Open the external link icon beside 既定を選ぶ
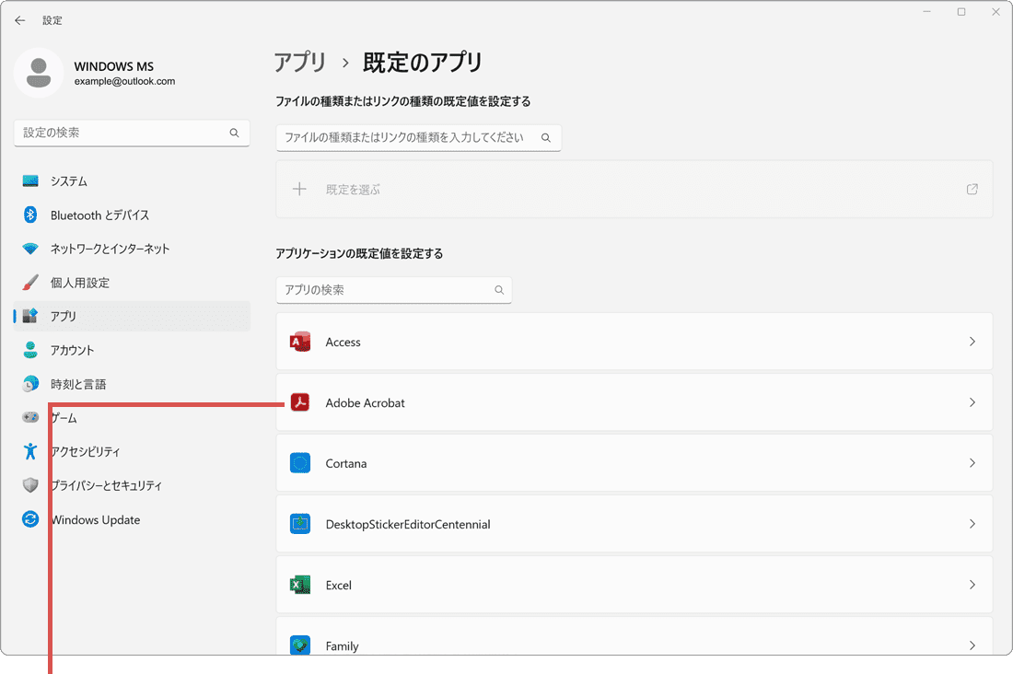1013x674 pixels. tap(972, 189)
